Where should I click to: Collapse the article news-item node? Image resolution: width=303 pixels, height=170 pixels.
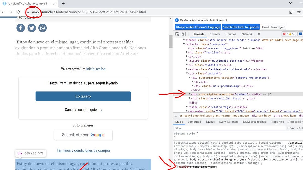184,44
